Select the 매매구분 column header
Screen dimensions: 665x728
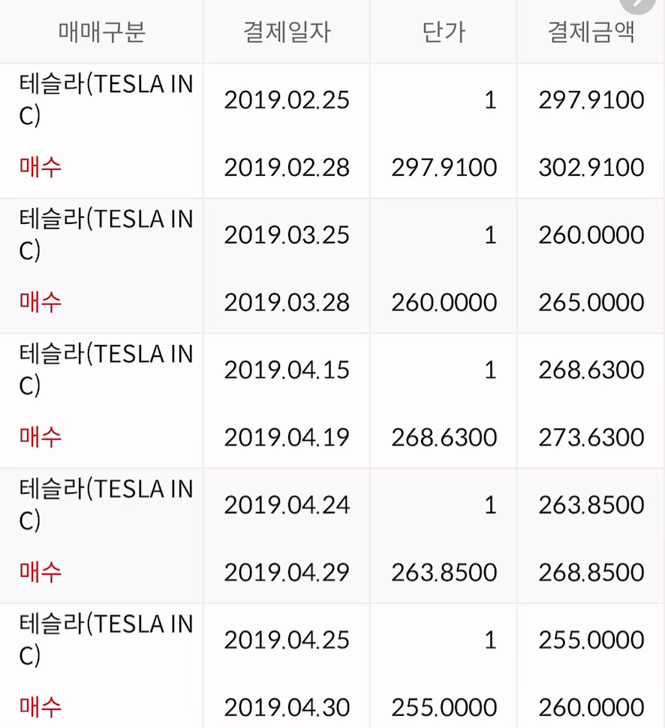point(101,32)
